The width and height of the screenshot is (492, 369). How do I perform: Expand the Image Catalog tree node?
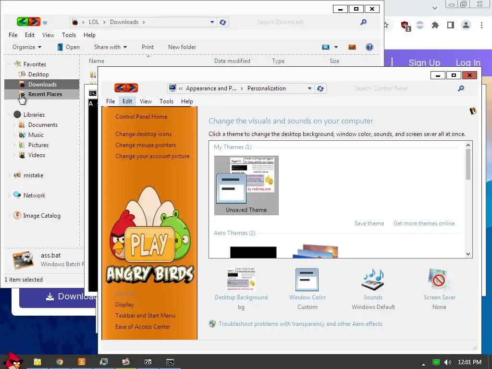(9, 216)
